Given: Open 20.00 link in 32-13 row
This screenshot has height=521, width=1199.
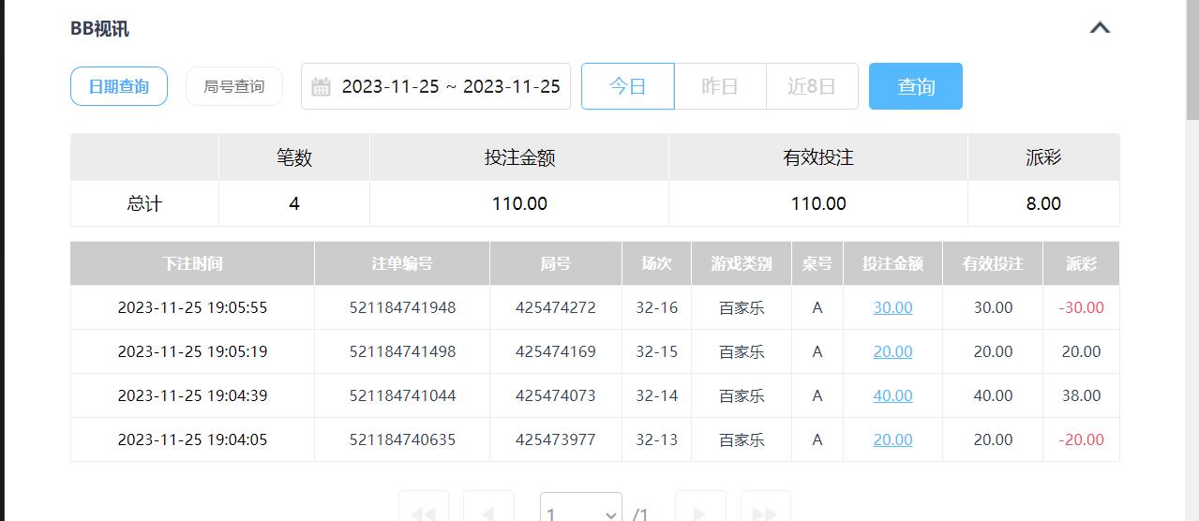Looking at the screenshot, I should click(892, 439).
